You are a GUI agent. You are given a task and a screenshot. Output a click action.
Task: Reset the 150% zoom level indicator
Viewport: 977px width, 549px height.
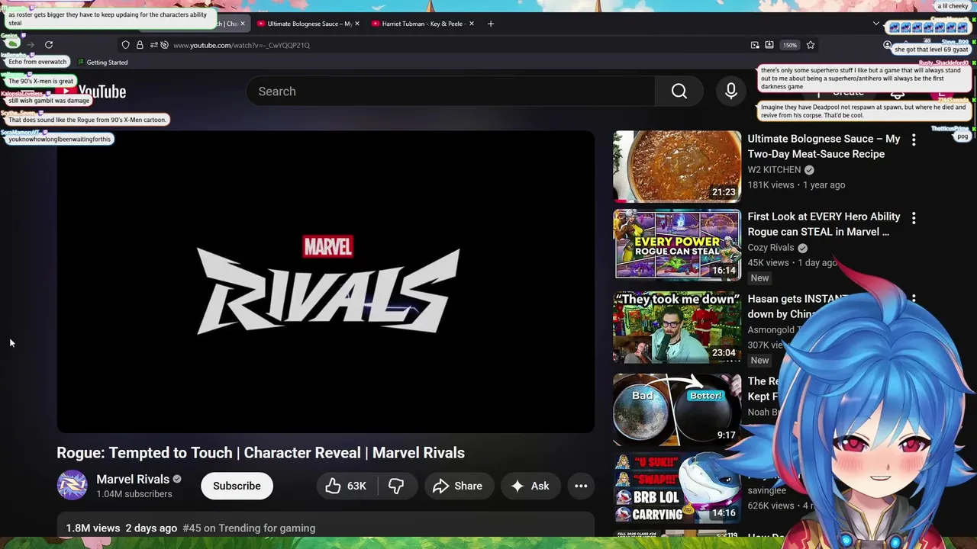790,45
